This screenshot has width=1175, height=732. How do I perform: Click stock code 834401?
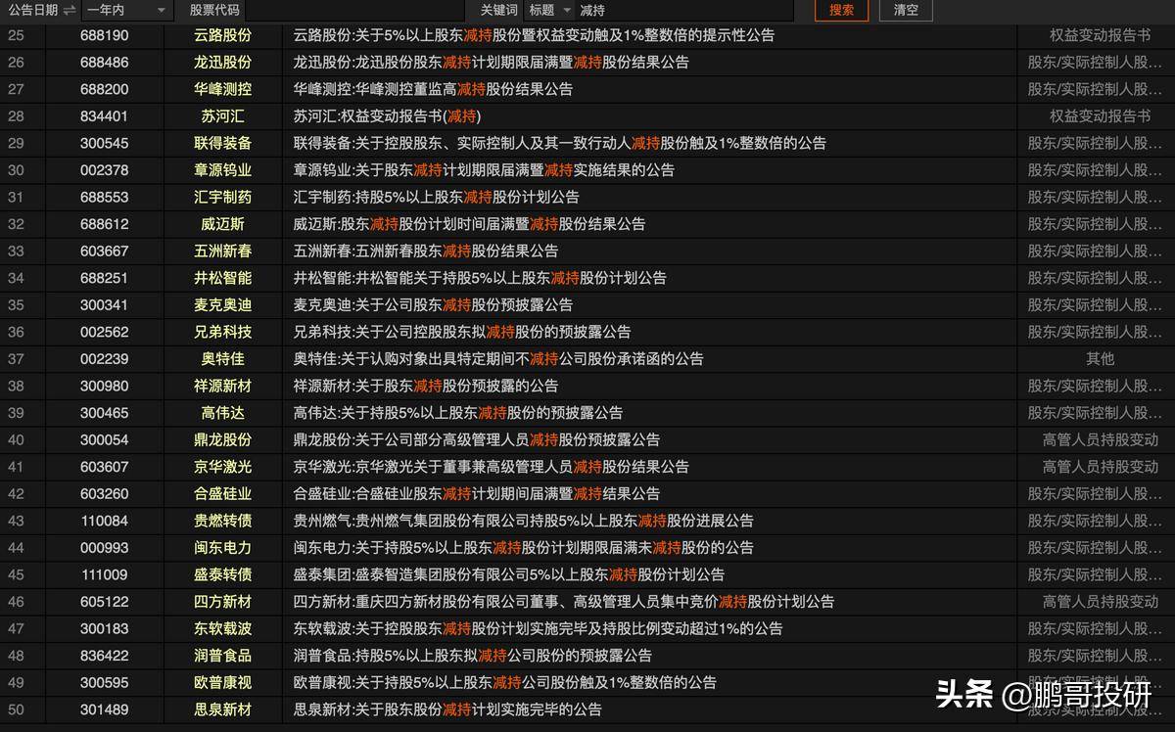pos(104,115)
